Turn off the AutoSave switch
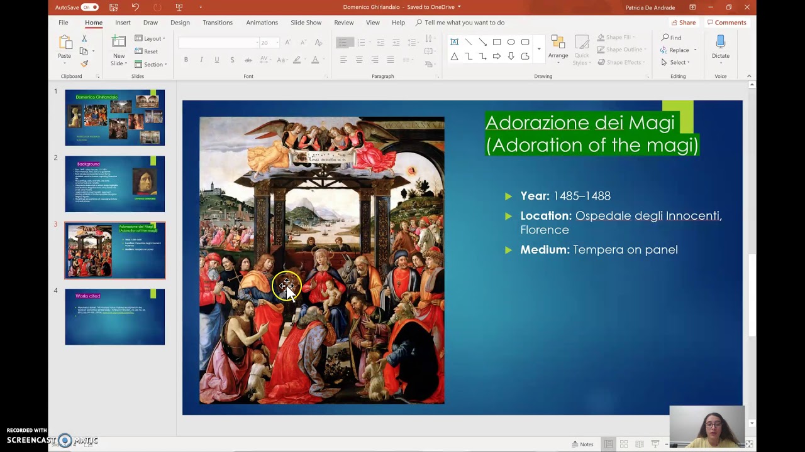Viewport: 805px width, 452px height. (89, 7)
